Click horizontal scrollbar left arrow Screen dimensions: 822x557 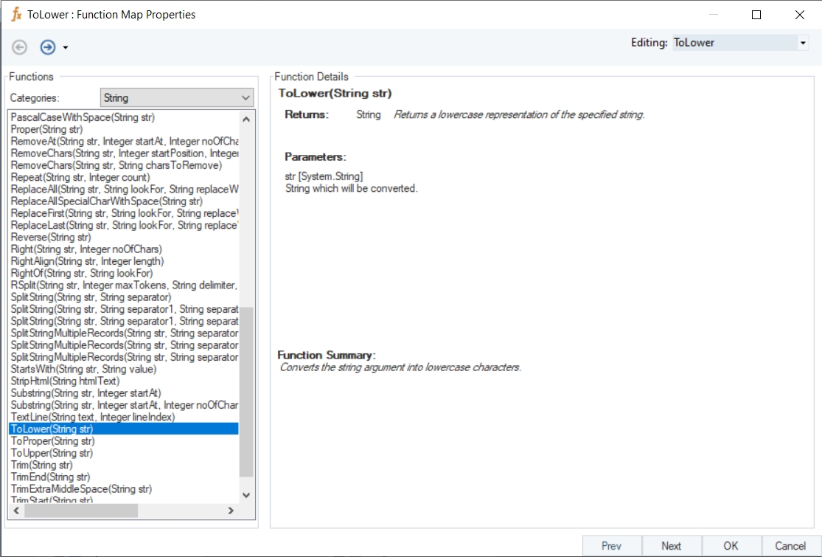point(16,511)
